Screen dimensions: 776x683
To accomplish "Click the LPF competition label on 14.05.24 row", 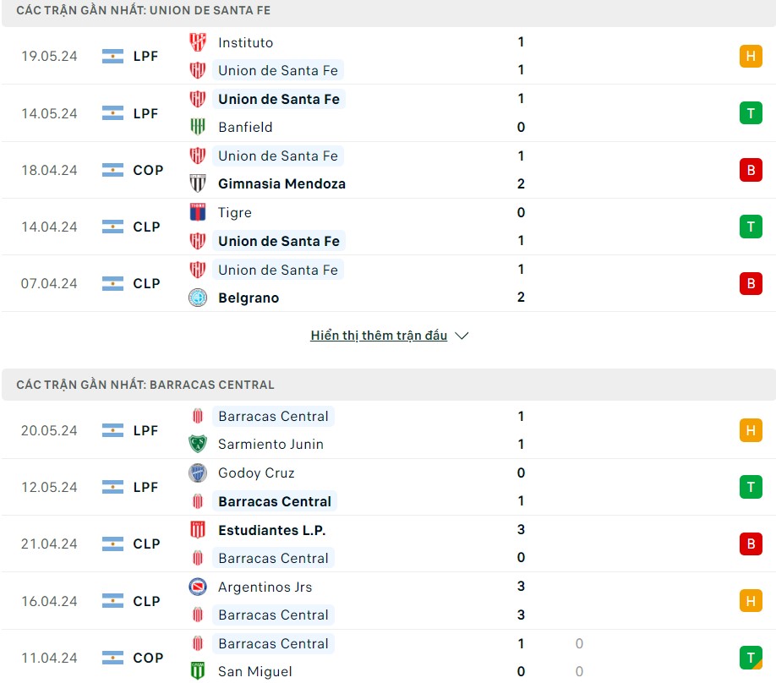I will click(x=146, y=113).
